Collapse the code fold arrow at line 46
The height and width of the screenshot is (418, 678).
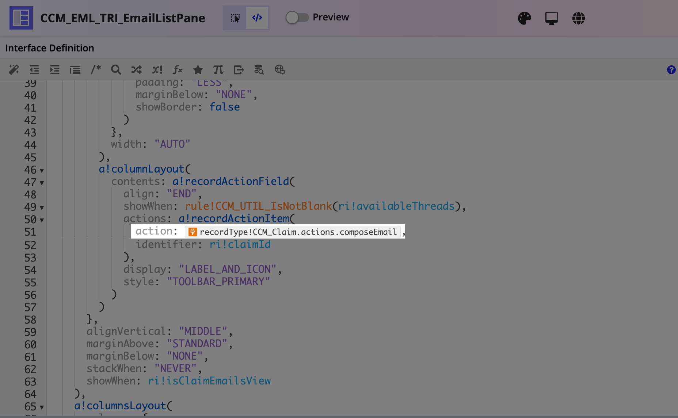[42, 171]
